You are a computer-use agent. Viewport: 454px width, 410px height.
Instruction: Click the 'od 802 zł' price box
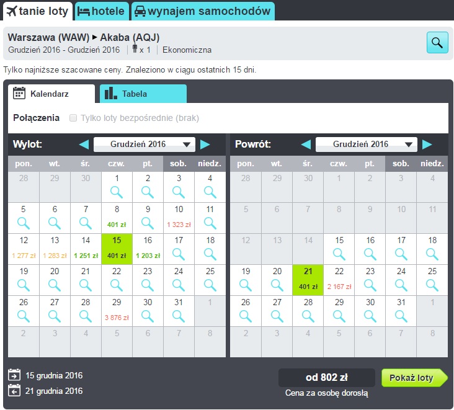tap(327, 378)
